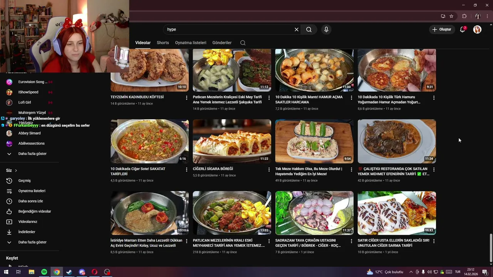This screenshot has width=493, height=277.
Task: Open Task View on the taskbar
Action: pyautogui.click(x=18, y=272)
